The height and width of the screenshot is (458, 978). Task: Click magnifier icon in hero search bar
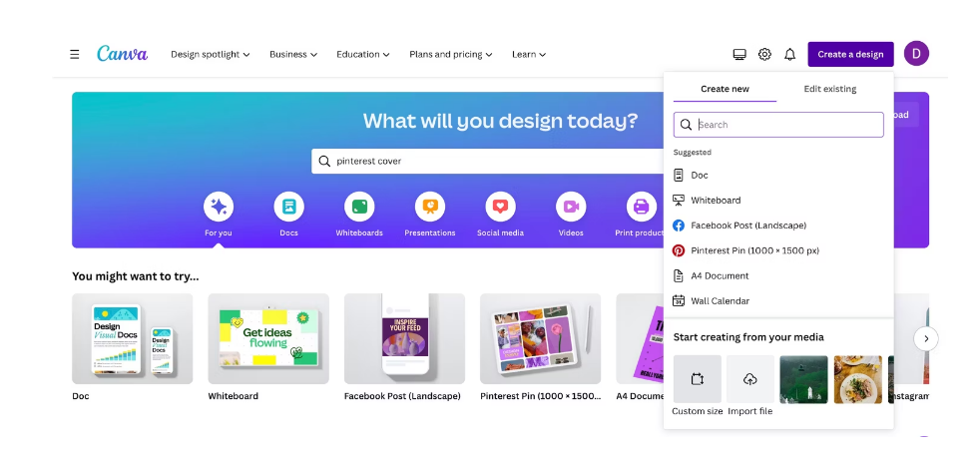tap(324, 161)
